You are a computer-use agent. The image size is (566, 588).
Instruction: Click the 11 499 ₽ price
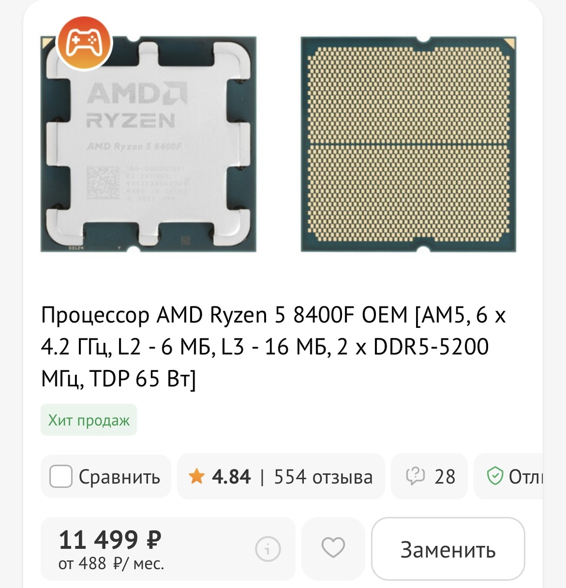pyautogui.click(x=110, y=539)
